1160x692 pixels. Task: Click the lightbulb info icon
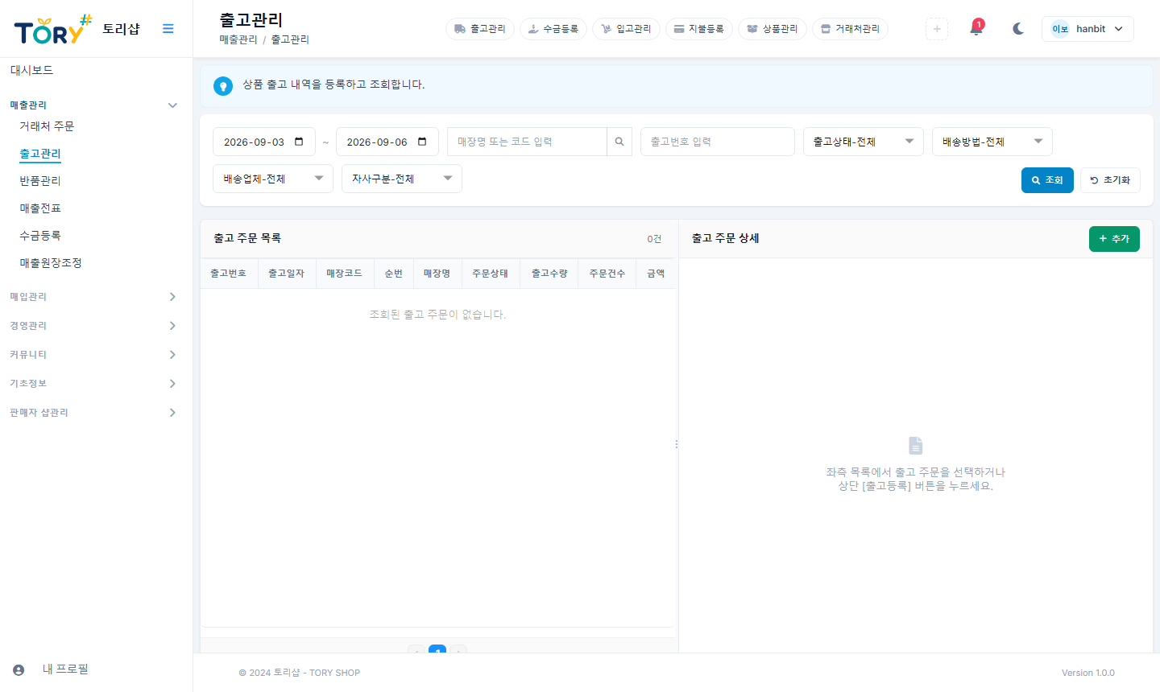point(223,86)
